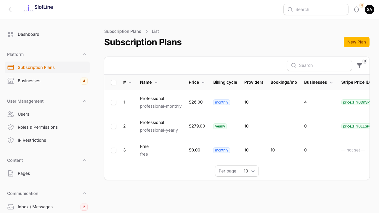Click the IP Restrictions shield icon

click(x=11, y=140)
